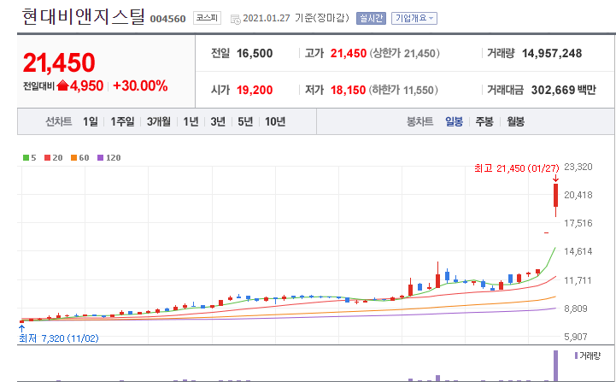Select the 3년 line chart tab

(x=218, y=121)
